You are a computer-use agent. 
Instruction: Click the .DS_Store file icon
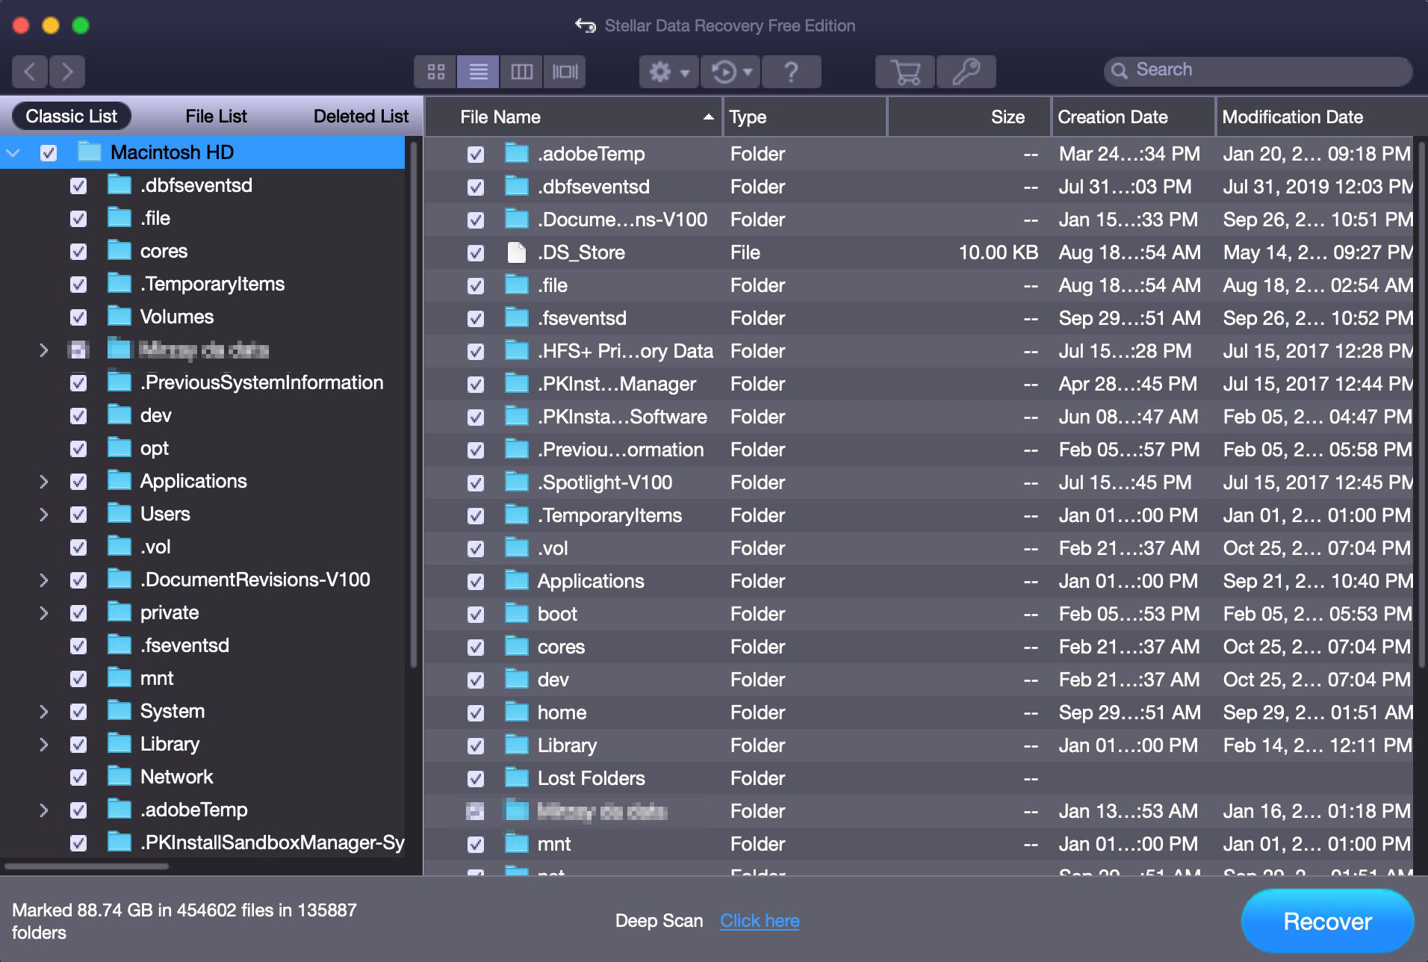(516, 252)
